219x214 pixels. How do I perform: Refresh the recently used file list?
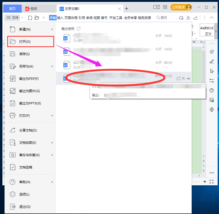pos(79,29)
